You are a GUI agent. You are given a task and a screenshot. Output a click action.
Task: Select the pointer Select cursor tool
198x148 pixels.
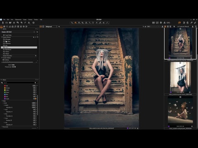point(72,23)
